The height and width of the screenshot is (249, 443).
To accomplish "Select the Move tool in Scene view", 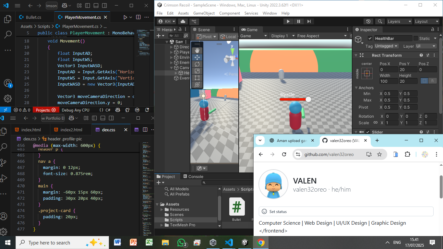I will click(197, 57).
